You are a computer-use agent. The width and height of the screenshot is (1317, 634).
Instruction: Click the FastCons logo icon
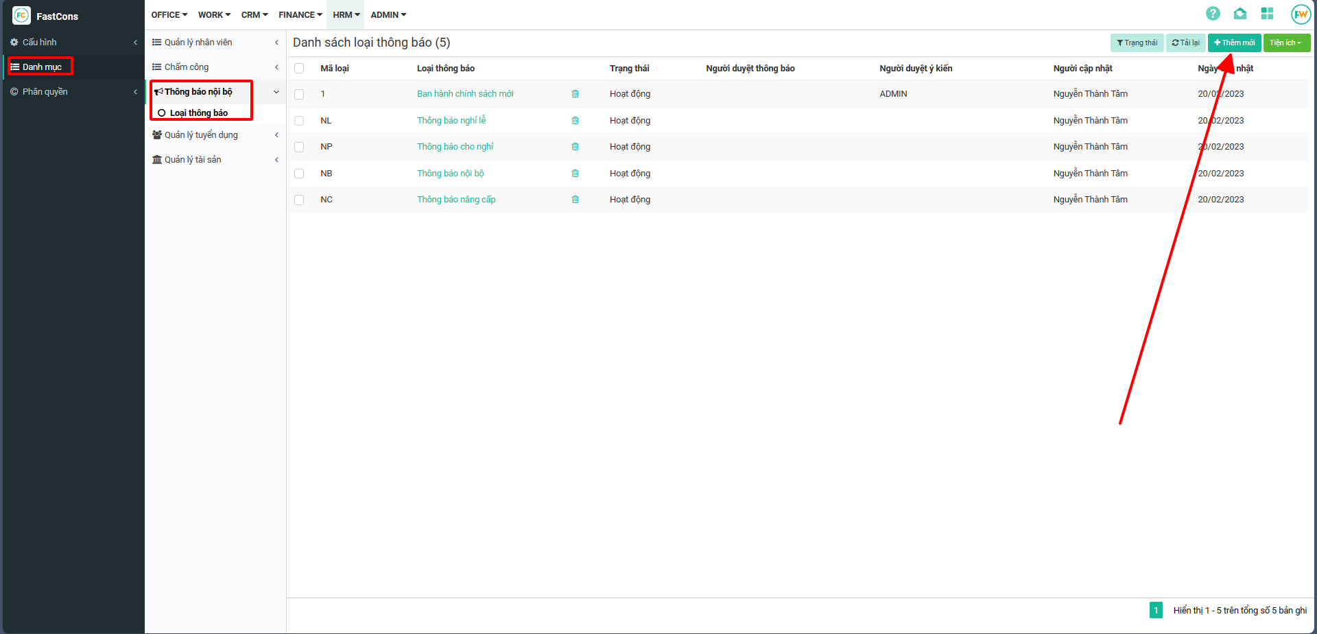point(21,16)
